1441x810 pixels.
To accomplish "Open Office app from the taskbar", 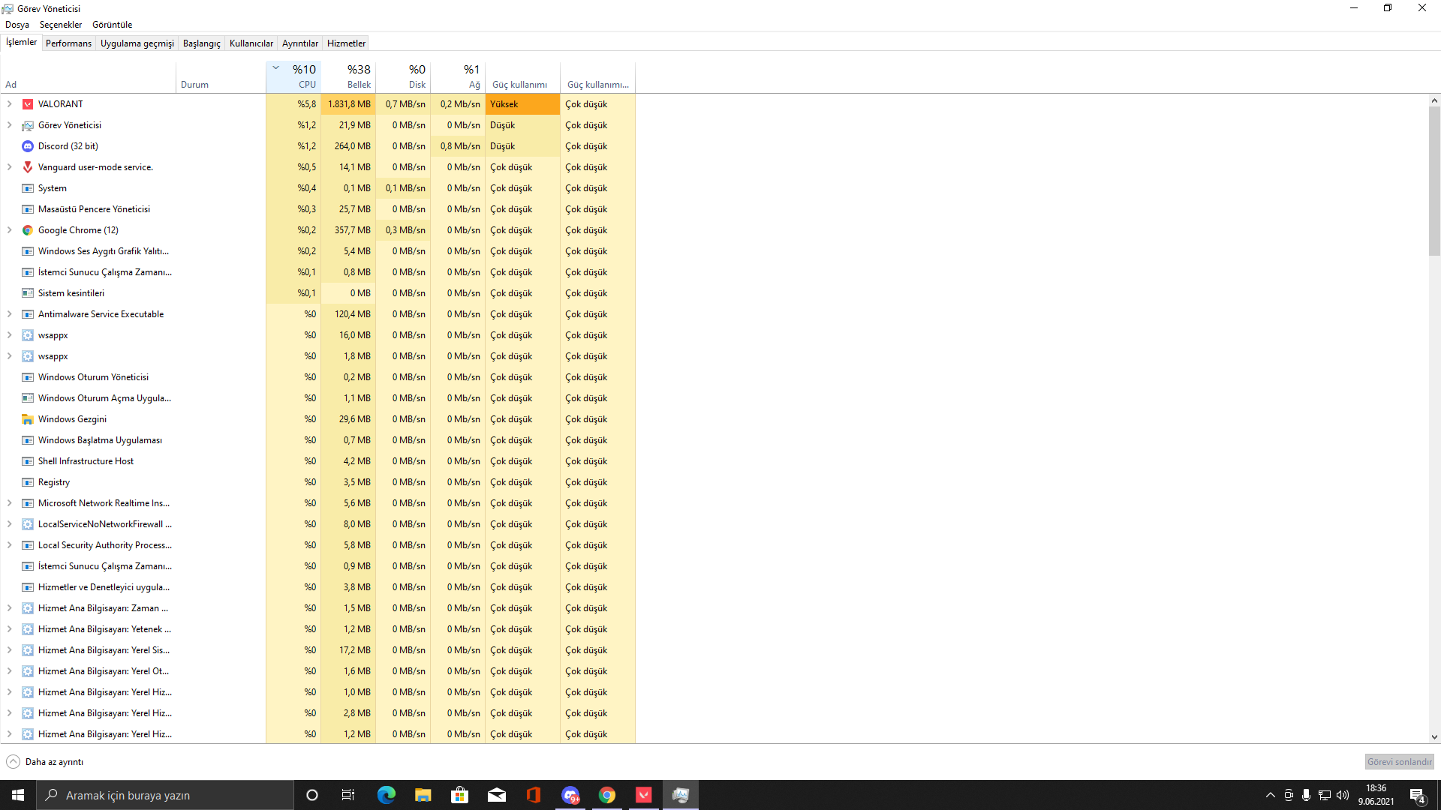I will pos(534,795).
